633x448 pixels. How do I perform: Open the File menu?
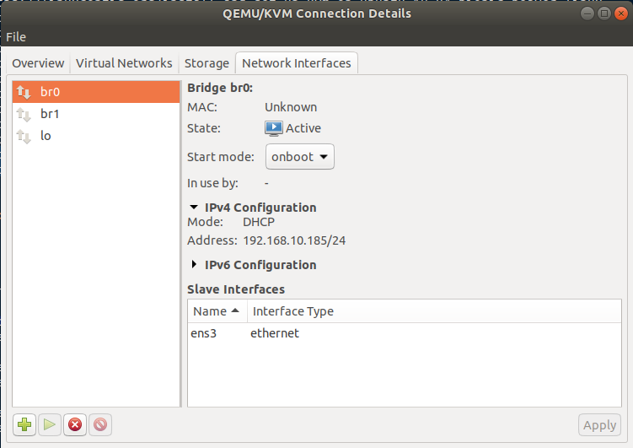tap(16, 37)
